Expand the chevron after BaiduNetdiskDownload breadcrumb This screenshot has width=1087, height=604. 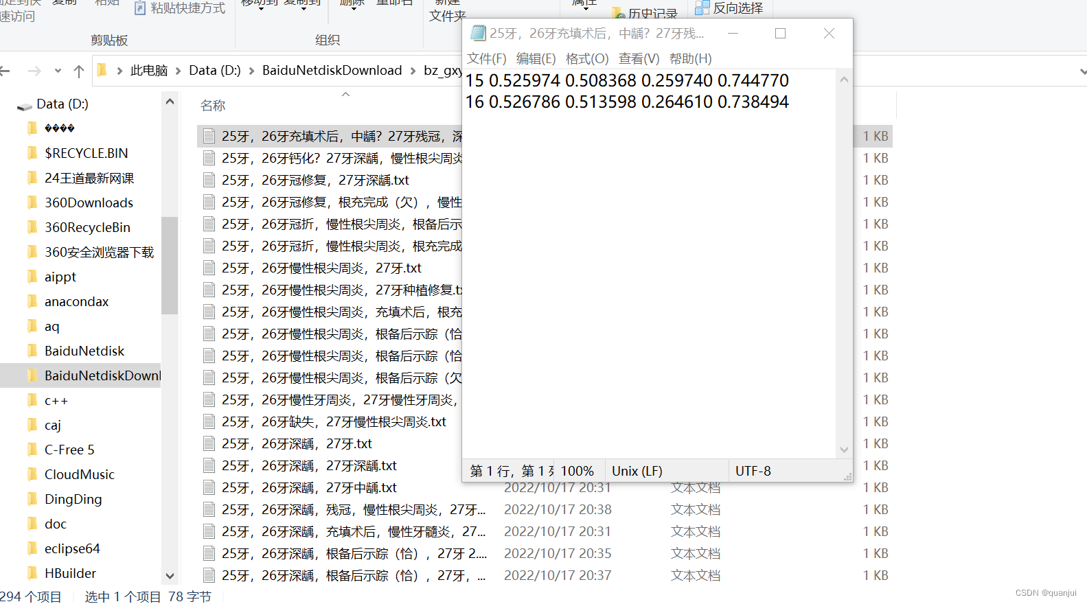(413, 71)
